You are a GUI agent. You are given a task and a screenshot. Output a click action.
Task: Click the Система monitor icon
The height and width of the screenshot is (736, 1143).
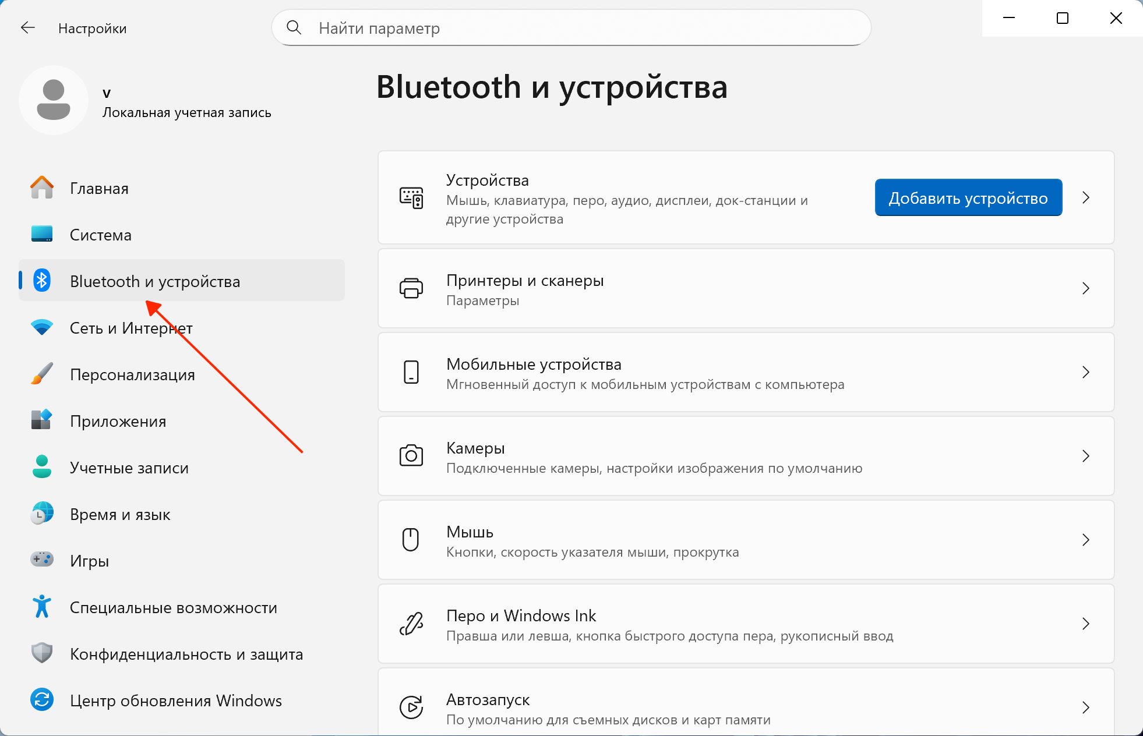[42, 234]
